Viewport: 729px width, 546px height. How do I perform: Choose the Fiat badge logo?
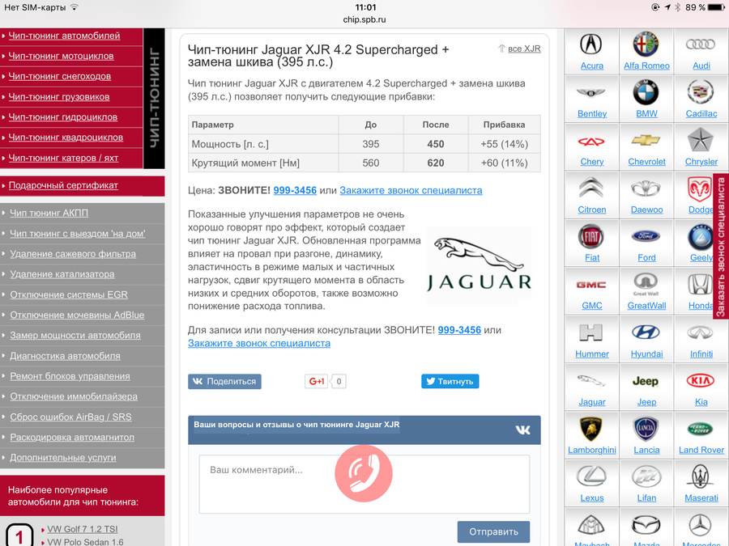(x=591, y=237)
